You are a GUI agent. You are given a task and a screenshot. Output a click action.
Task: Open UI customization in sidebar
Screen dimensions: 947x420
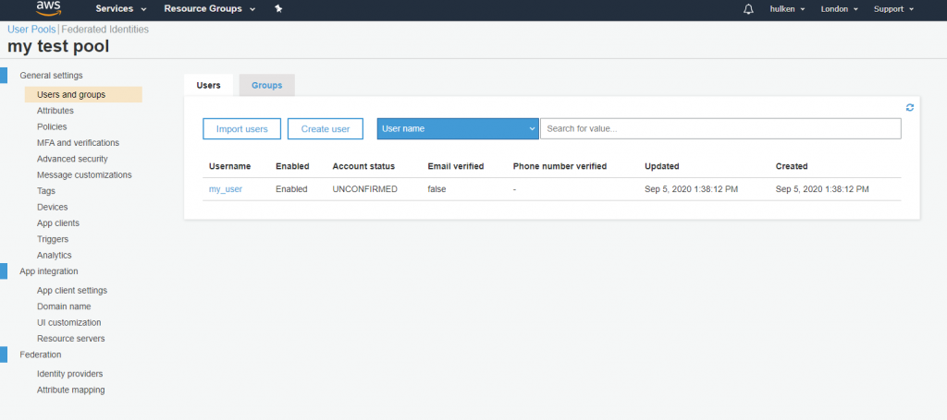(x=68, y=322)
